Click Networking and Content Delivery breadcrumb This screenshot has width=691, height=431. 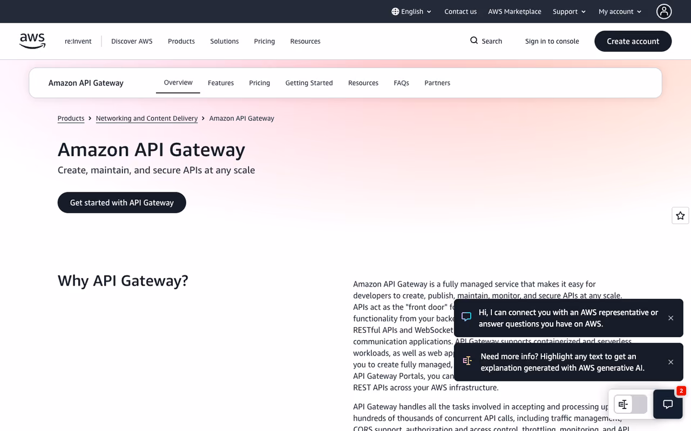(147, 119)
